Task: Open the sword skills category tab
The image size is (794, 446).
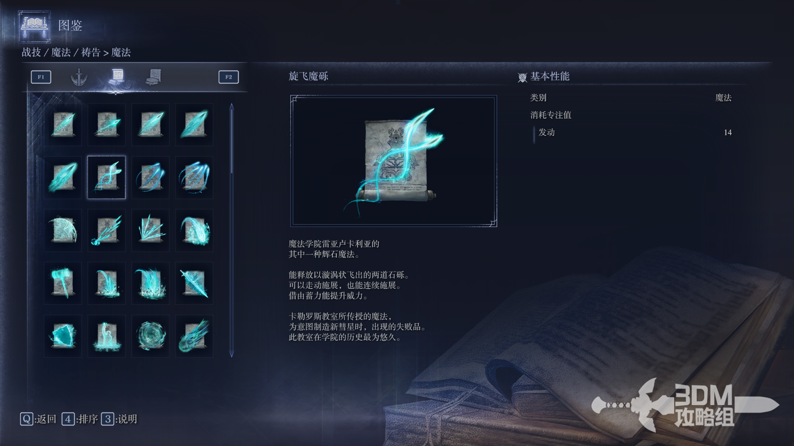Action: 79,77
